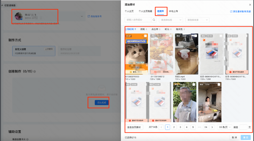This screenshot has width=254, height=141.
Task: Open the cat video thumbnail
Action: [137, 54]
